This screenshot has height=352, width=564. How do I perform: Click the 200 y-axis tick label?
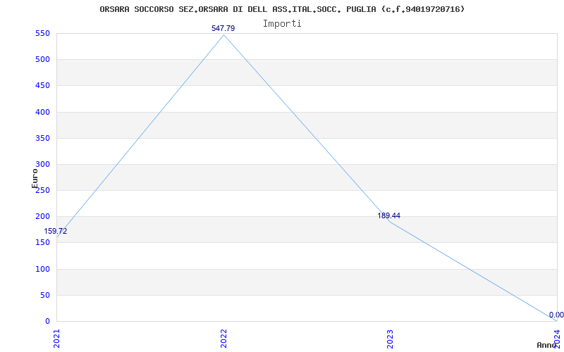click(x=42, y=217)
